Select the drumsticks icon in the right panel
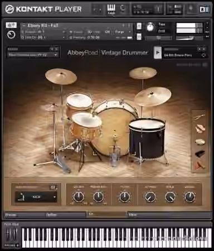The image size is (214, 251). pos(200,117)
